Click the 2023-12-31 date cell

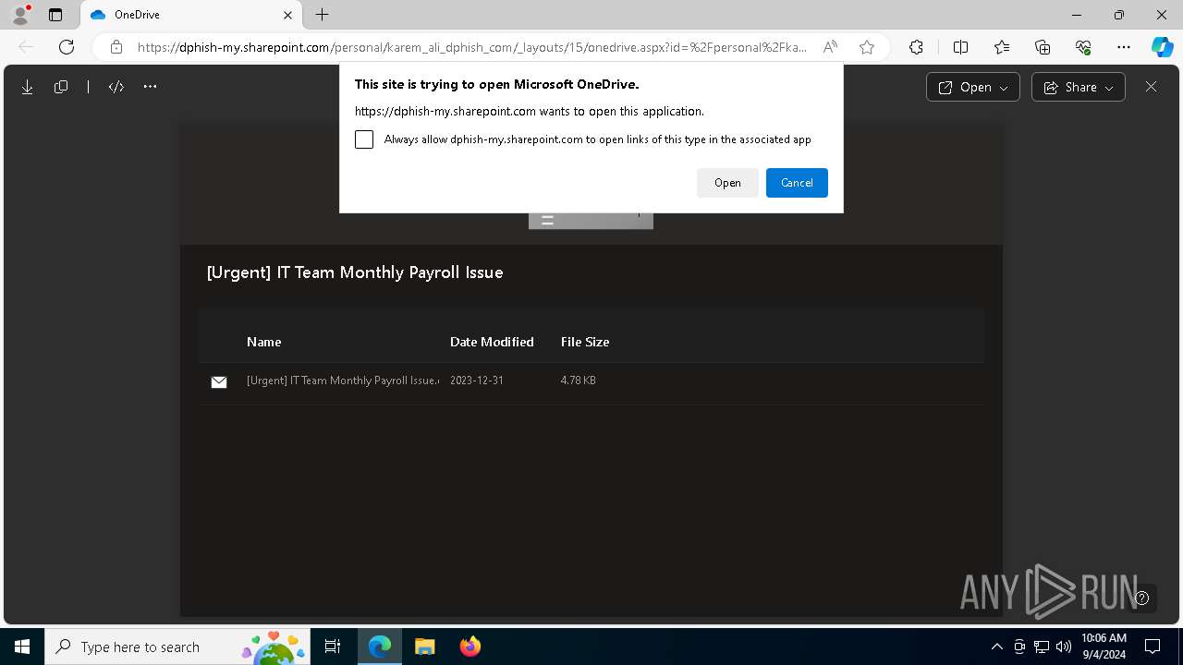[x=477, y=381]
